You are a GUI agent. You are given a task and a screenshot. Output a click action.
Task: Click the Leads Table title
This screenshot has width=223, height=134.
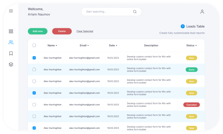click(195, 26)
